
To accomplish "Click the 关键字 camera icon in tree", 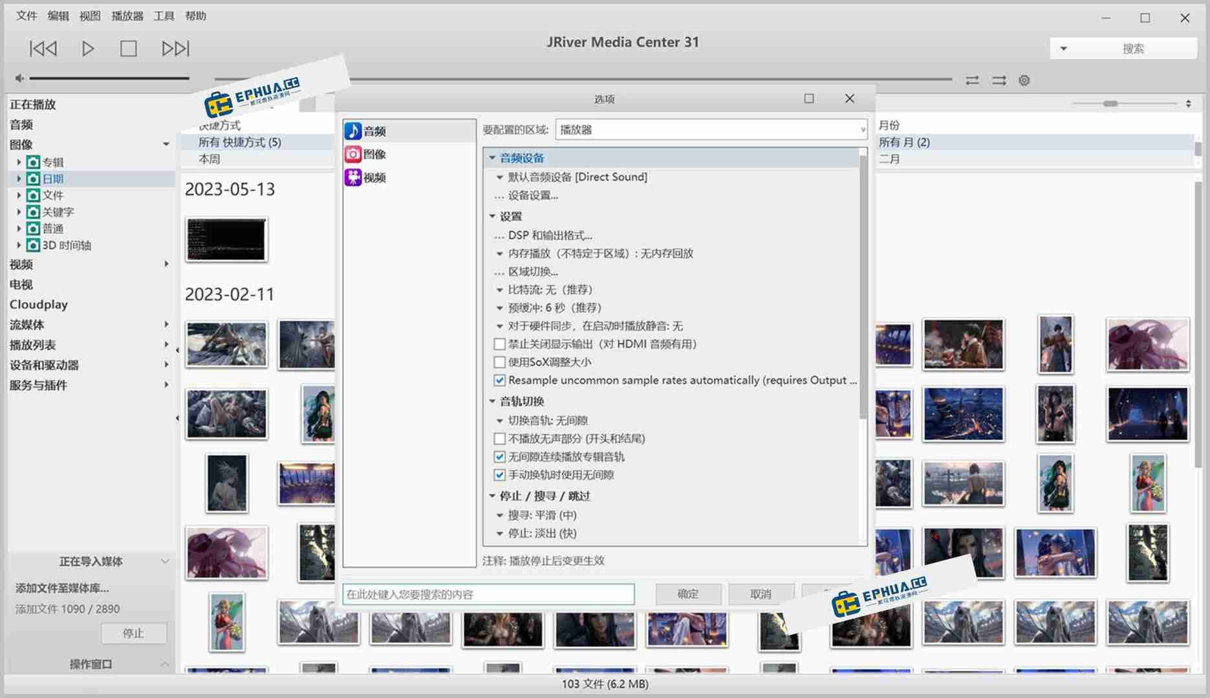I will tap(33, 212).
